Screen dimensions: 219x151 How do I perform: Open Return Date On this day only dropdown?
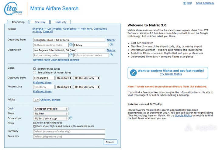[86, 87]
